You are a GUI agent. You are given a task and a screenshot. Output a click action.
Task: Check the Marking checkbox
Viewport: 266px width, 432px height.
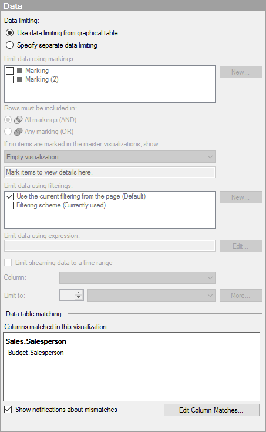[9, 71]
